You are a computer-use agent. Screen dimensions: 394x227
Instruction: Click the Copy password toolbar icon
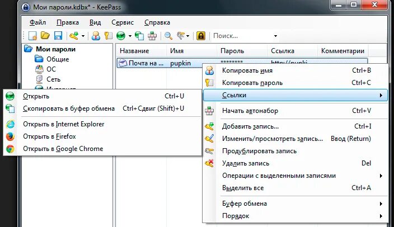click(x=109, y=36)
